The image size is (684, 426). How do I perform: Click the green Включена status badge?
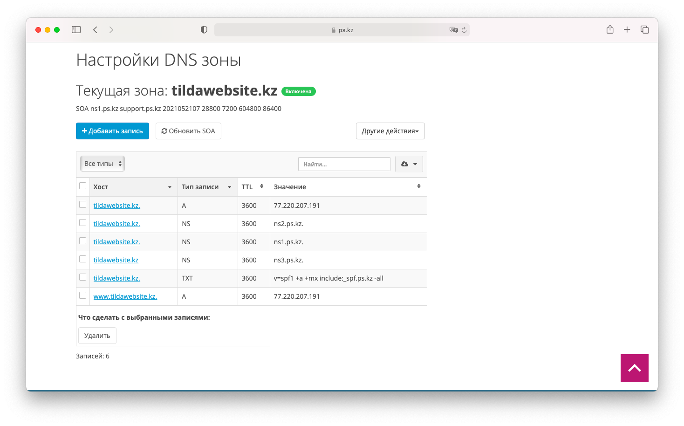(x=299, y=91)
